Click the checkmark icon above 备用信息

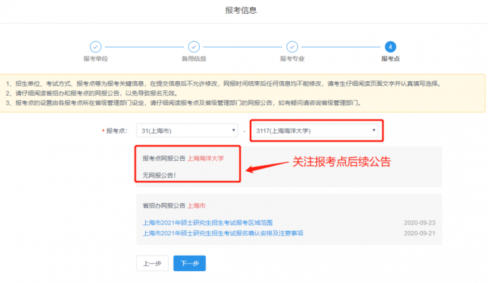193,47
